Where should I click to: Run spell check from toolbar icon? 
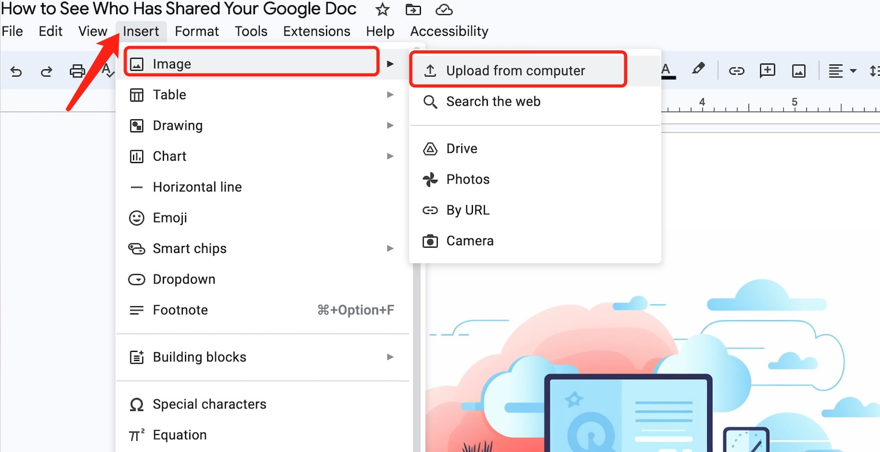coord(107,70)
